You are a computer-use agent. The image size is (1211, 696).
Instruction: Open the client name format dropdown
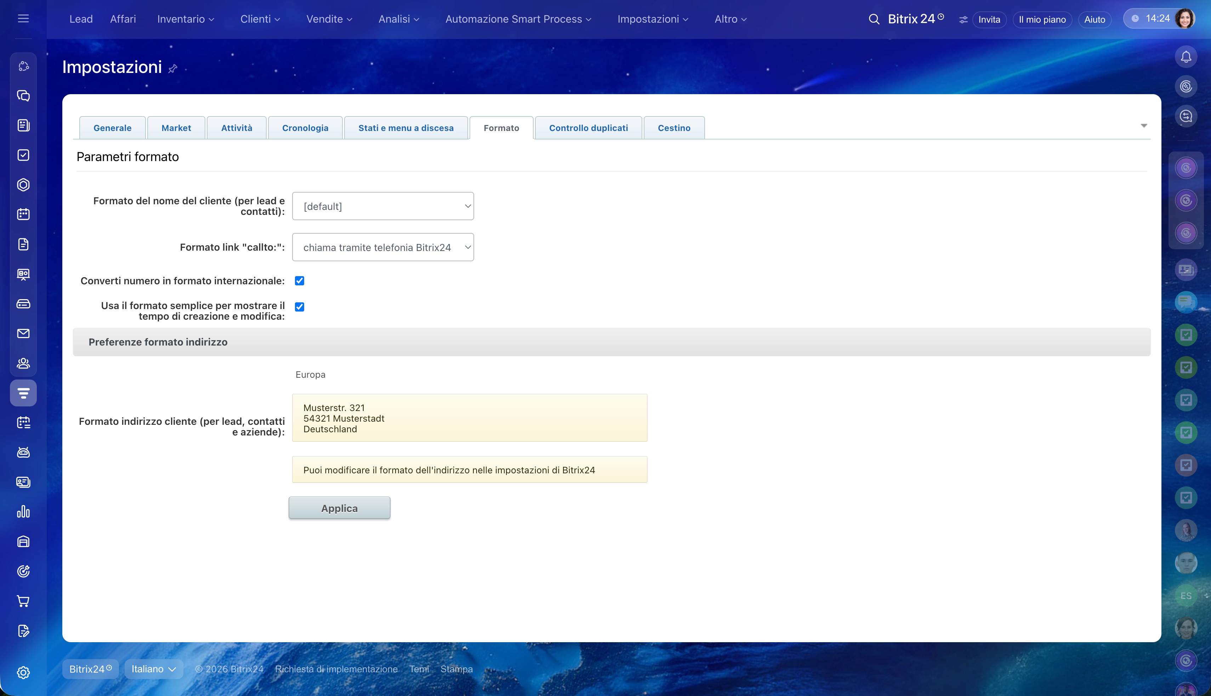[382, 206]
